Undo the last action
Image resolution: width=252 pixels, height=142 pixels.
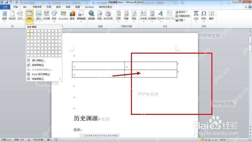click(10, 2)
